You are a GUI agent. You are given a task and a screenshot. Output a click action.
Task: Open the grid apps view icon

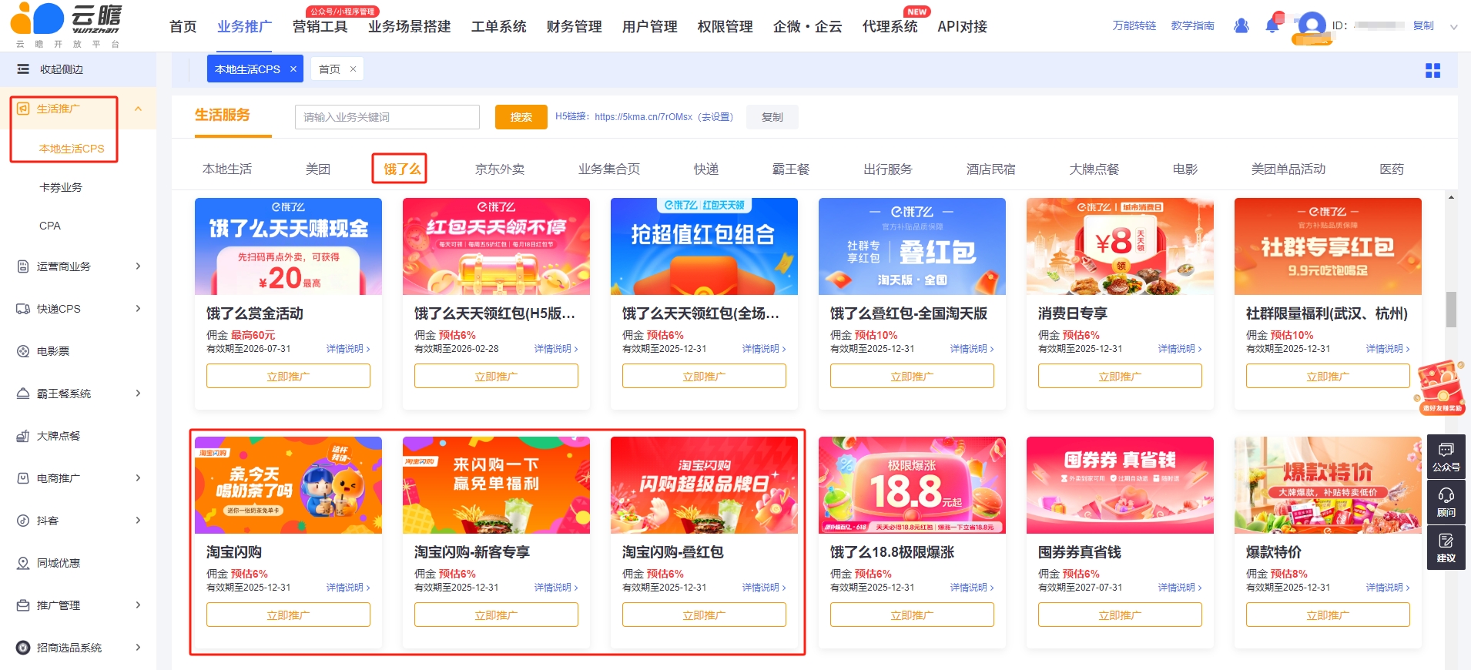coord(1432,71)
